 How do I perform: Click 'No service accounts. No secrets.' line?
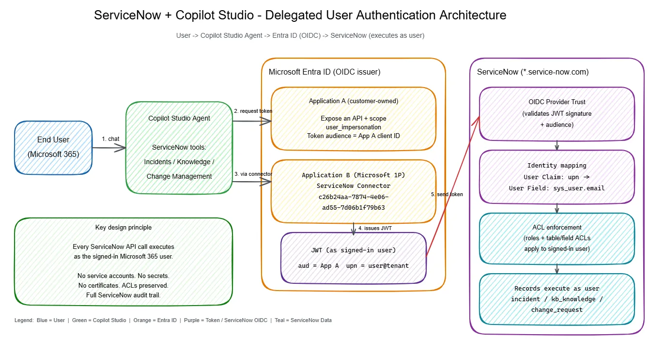click(x=124, y=276)
